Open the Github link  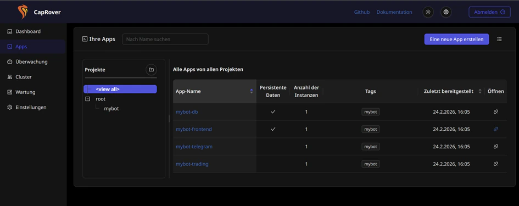[x=362, y=12]
